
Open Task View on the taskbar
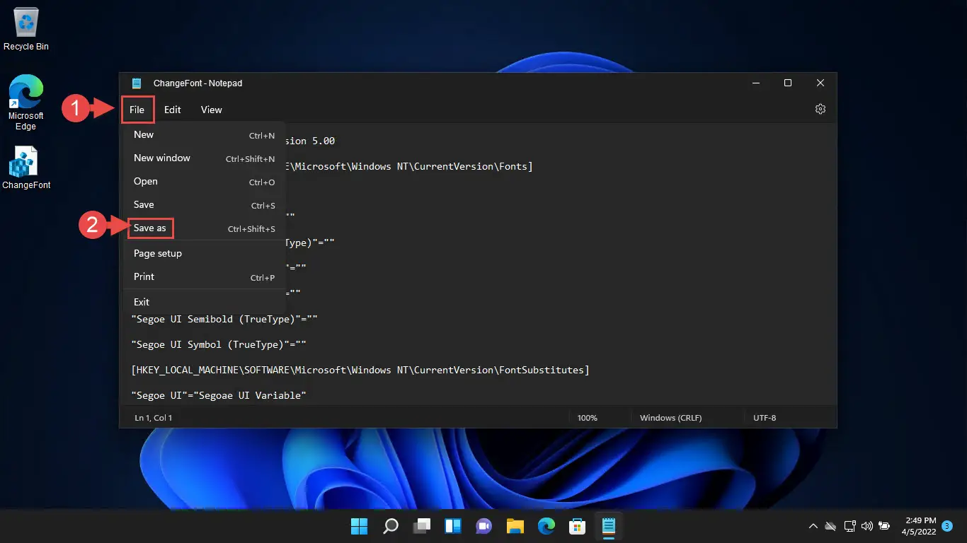[422, 526]
